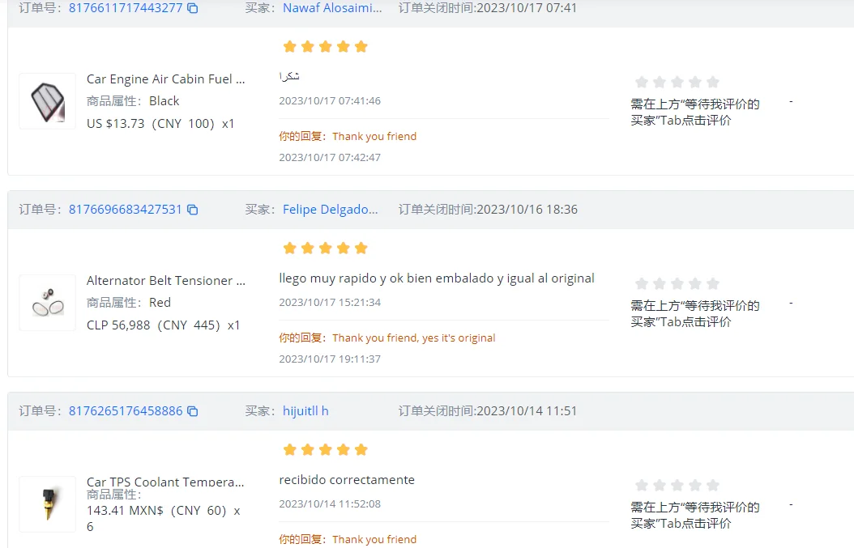Click gray rating stars for hijuitll's order
The width and height of the screenshot is (854, 548).
coord(677,485)
